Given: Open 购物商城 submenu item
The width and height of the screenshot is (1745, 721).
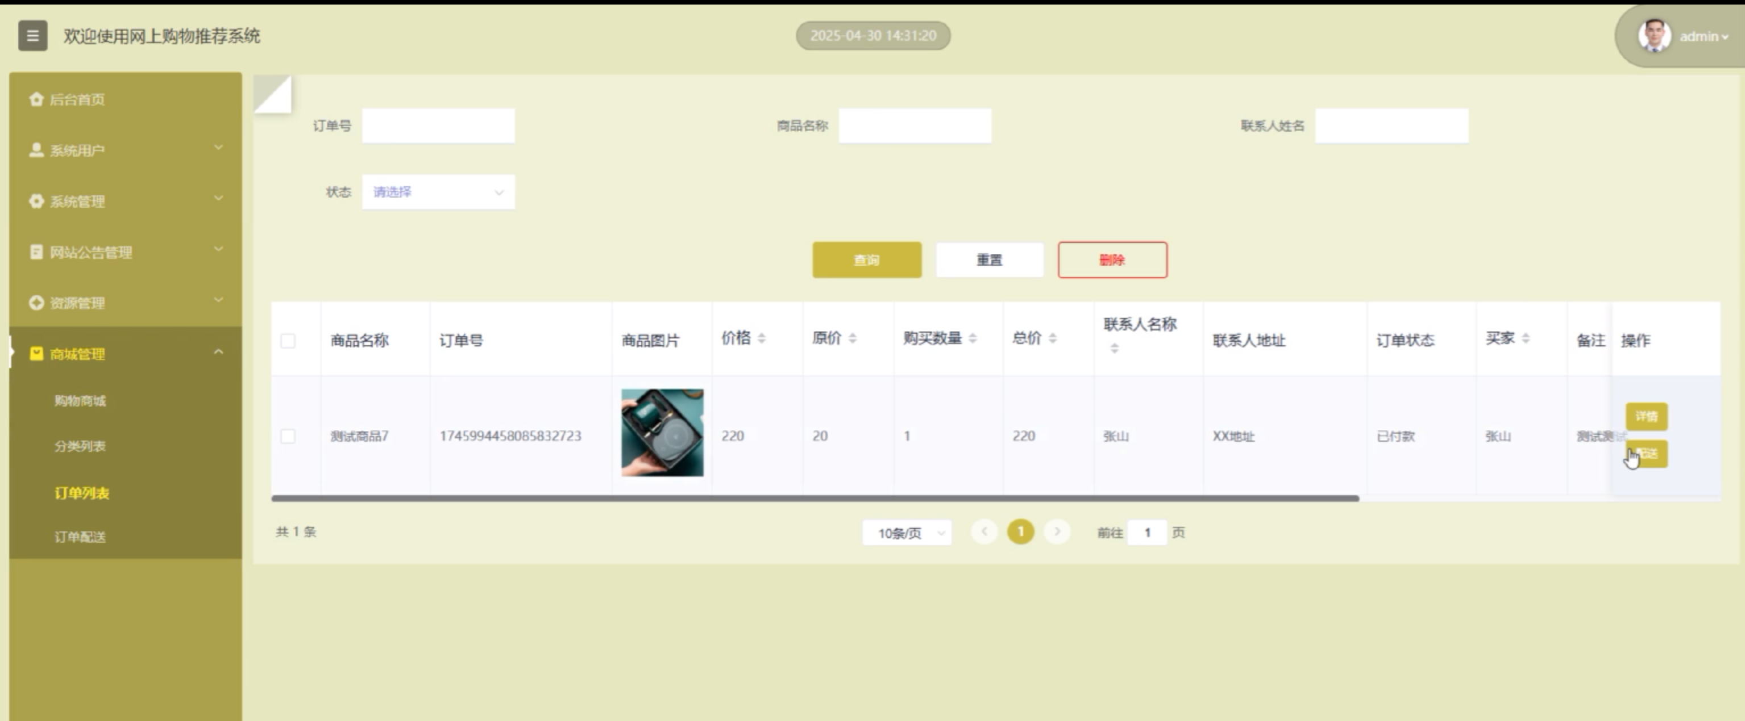Looking at the screenshot, I should pos(80,401).
